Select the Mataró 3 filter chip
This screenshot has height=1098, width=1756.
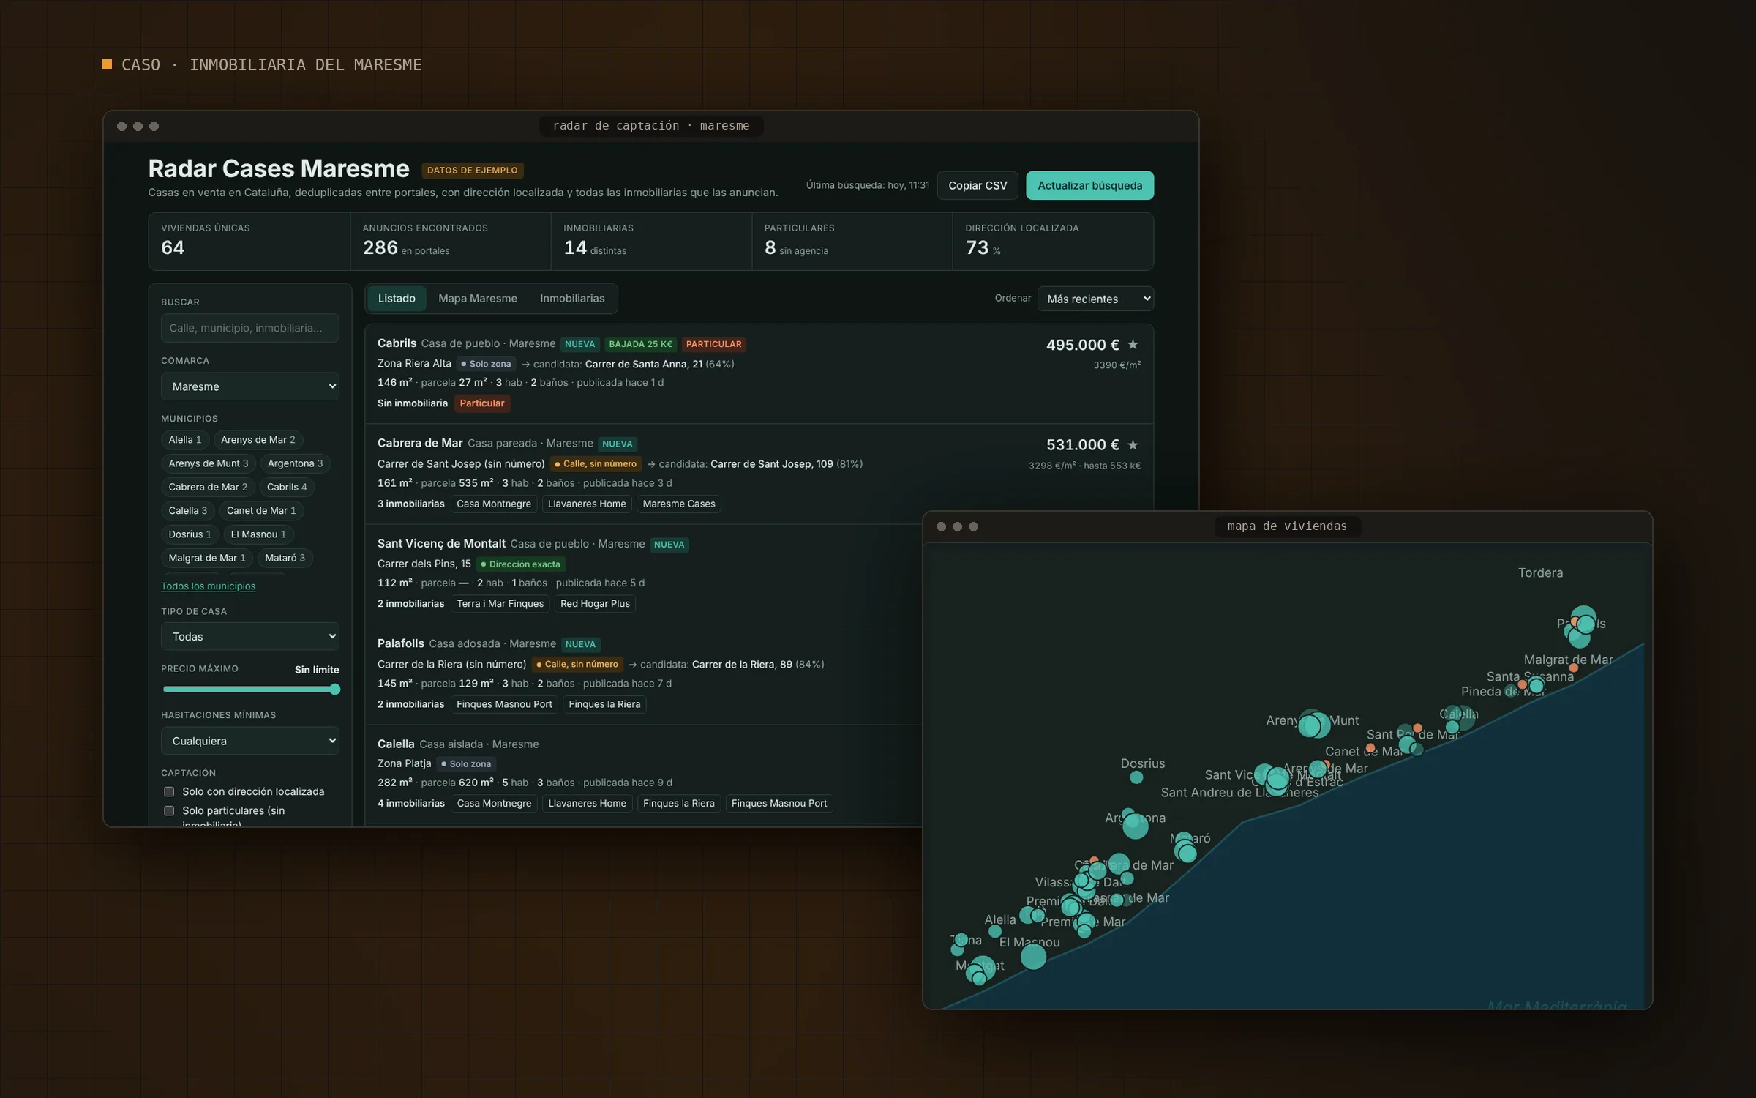(285, 558)
